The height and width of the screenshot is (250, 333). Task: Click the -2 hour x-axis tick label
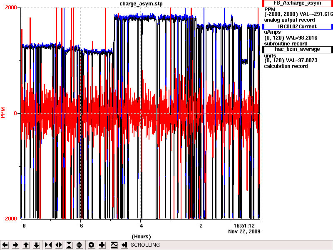coord(200,225)
